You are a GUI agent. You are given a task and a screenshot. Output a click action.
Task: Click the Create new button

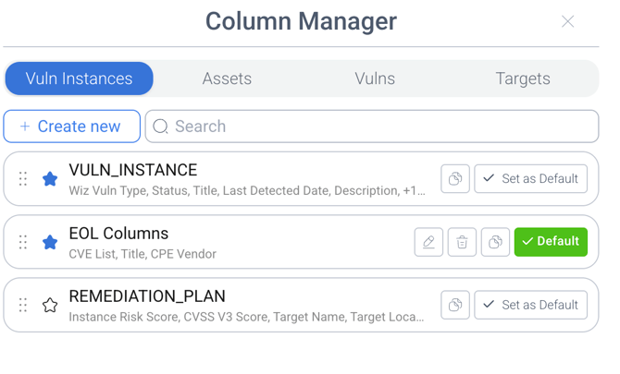[71, 127]
